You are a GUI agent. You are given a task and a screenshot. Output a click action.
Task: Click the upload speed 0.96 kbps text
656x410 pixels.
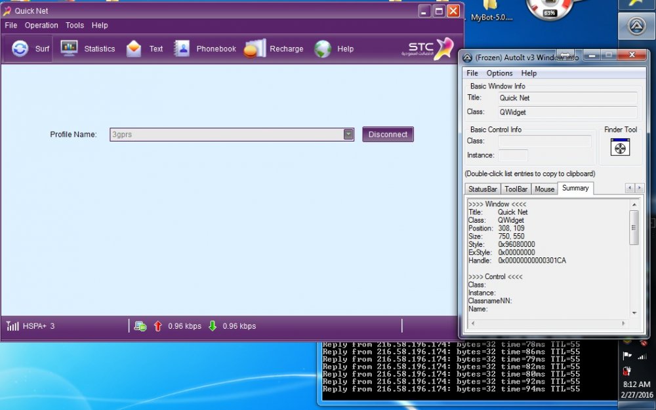click(x=184, y=326)
